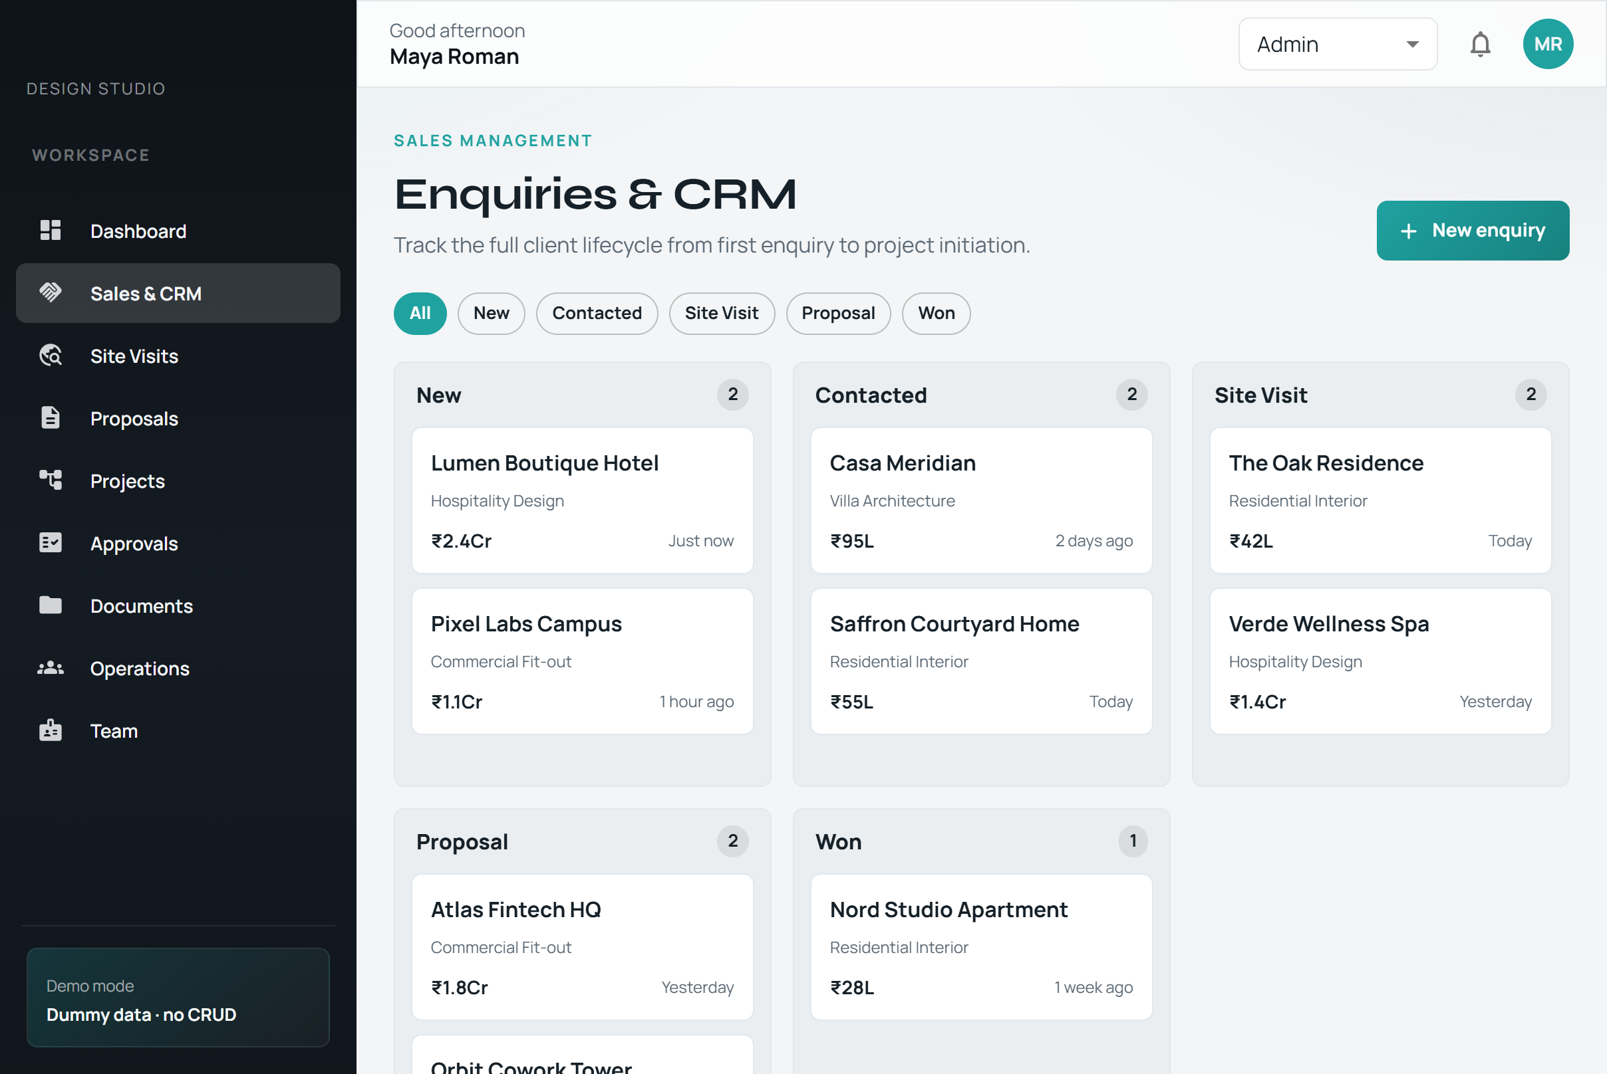Filter enquiries by New chip
Image resolution: width=1607 pixels, height=1074 pixels.
[x=492, y=314]
